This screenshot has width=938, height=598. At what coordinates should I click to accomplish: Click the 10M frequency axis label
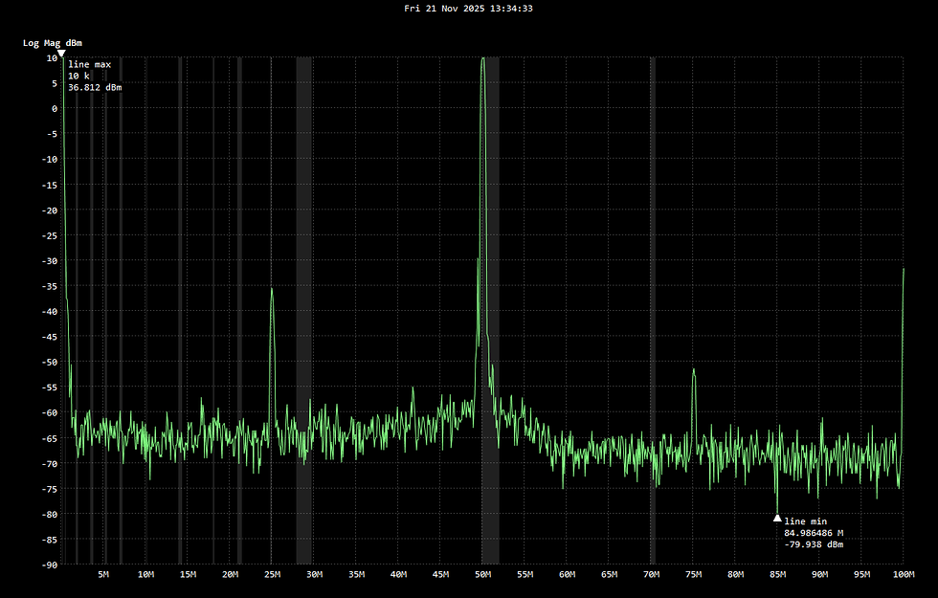pos(145,574)
